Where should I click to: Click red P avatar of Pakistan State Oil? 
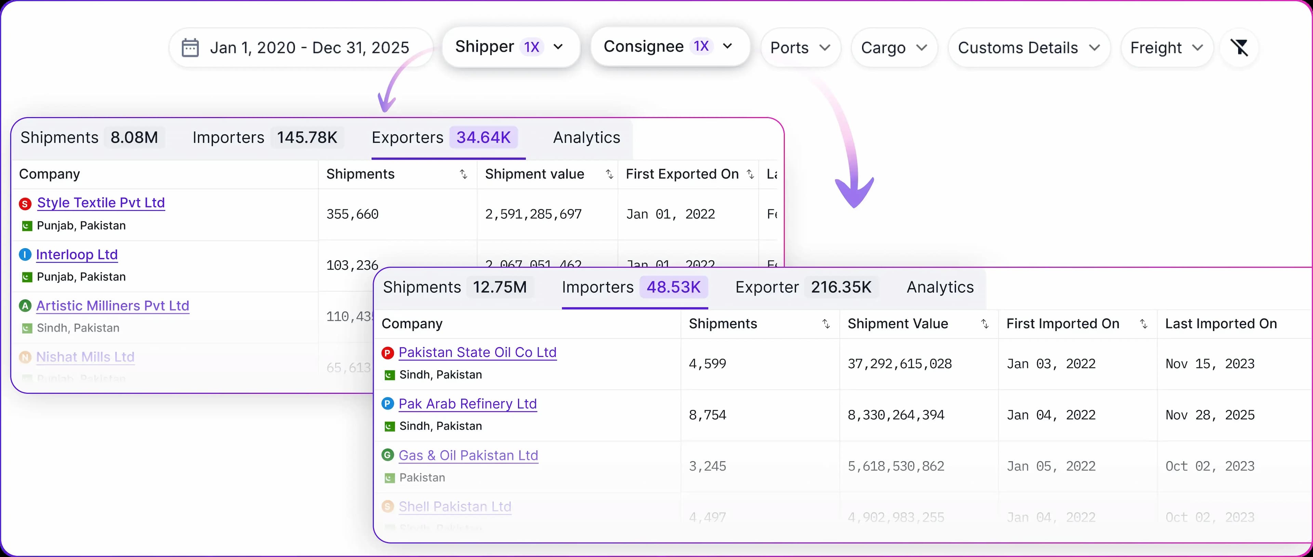tap(388, 353)
